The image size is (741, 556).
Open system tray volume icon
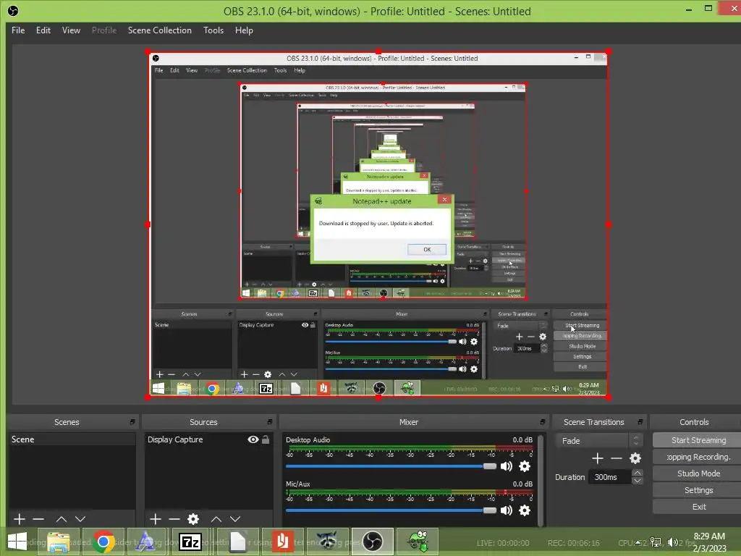click(x=672, y=542)
